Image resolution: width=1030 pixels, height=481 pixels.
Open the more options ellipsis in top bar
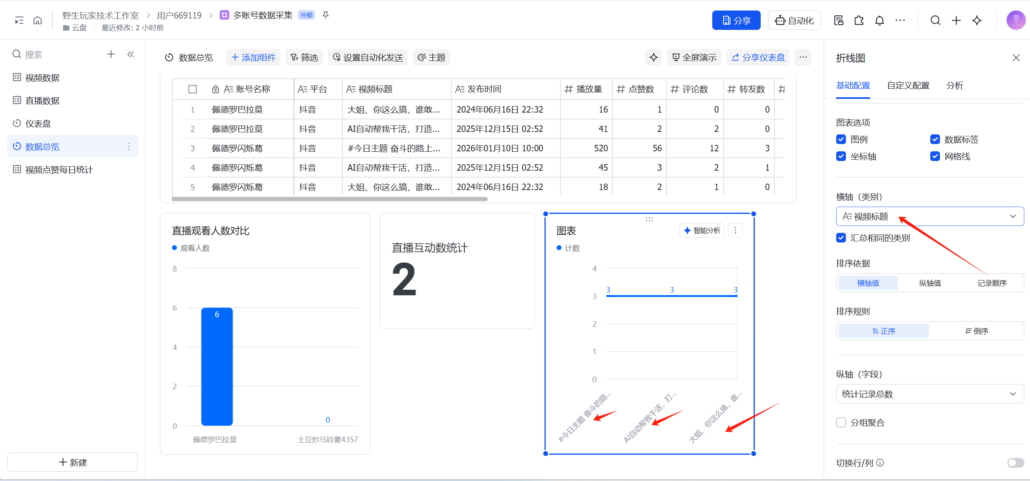(x=900, y=20)
